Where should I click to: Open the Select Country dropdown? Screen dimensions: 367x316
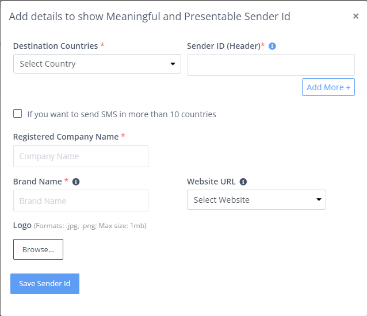tap(97, 64)
